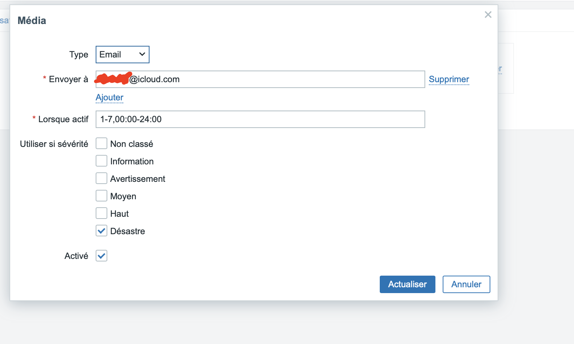The image size is (574, 344).
Task: Disable the Activé checkbox
Action: (101, 256)
